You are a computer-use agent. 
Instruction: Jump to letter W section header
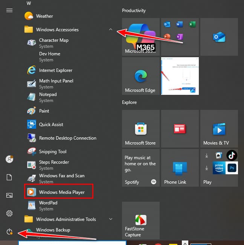[29, 3]
